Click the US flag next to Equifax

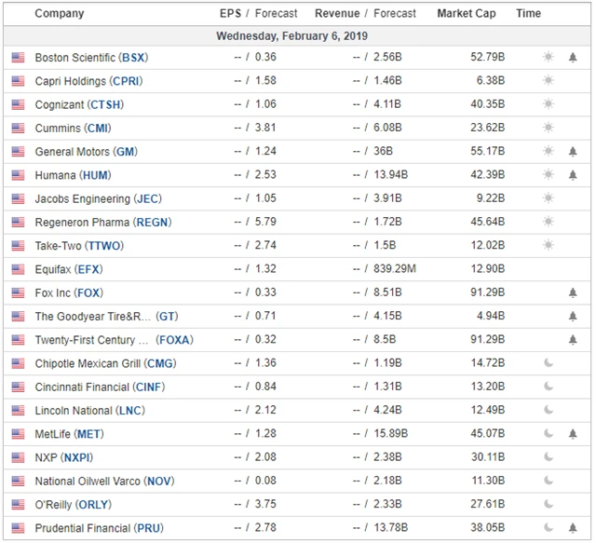tap(18, 269)
